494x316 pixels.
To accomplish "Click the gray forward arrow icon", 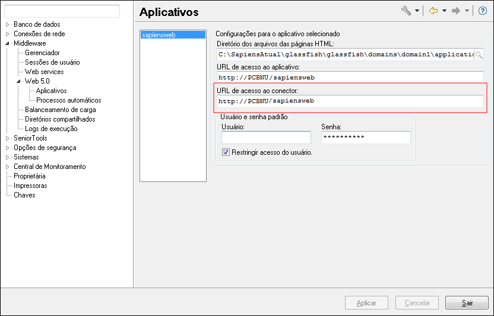I will tap(457, 11).
